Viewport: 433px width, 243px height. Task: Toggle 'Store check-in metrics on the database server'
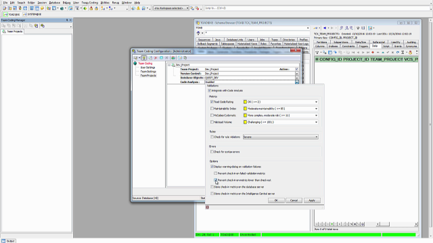pos(212,187)
